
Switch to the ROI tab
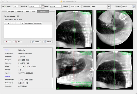click(28, 11)
